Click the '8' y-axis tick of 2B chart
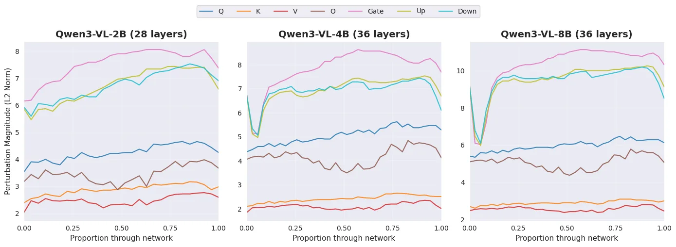This screenshot has height=247, width=676. tap(17, 51)
